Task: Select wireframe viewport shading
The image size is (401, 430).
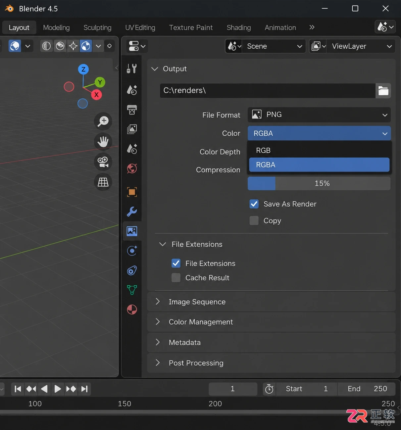Action: 46,46
